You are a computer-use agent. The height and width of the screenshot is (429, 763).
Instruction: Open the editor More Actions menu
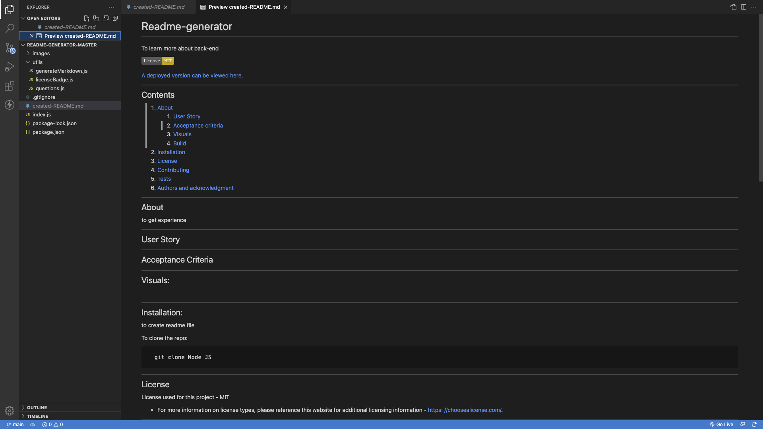point(754,7)
